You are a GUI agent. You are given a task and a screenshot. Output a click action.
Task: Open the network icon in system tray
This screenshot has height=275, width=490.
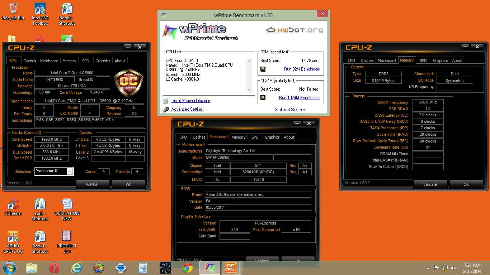point(445,268)
